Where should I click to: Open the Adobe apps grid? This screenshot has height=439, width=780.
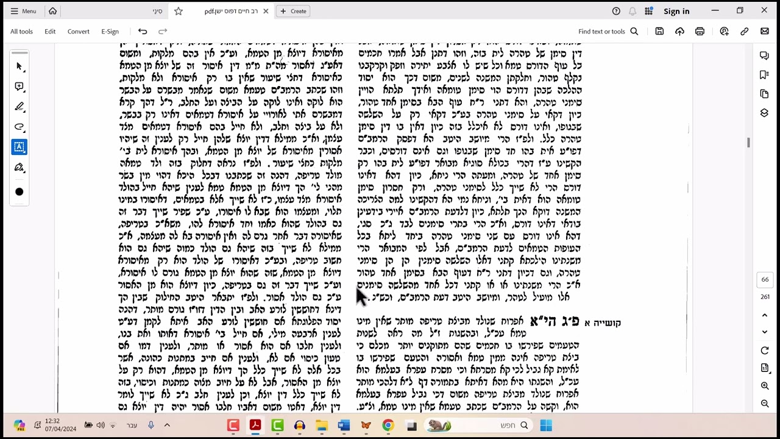(x=649, y=11)
